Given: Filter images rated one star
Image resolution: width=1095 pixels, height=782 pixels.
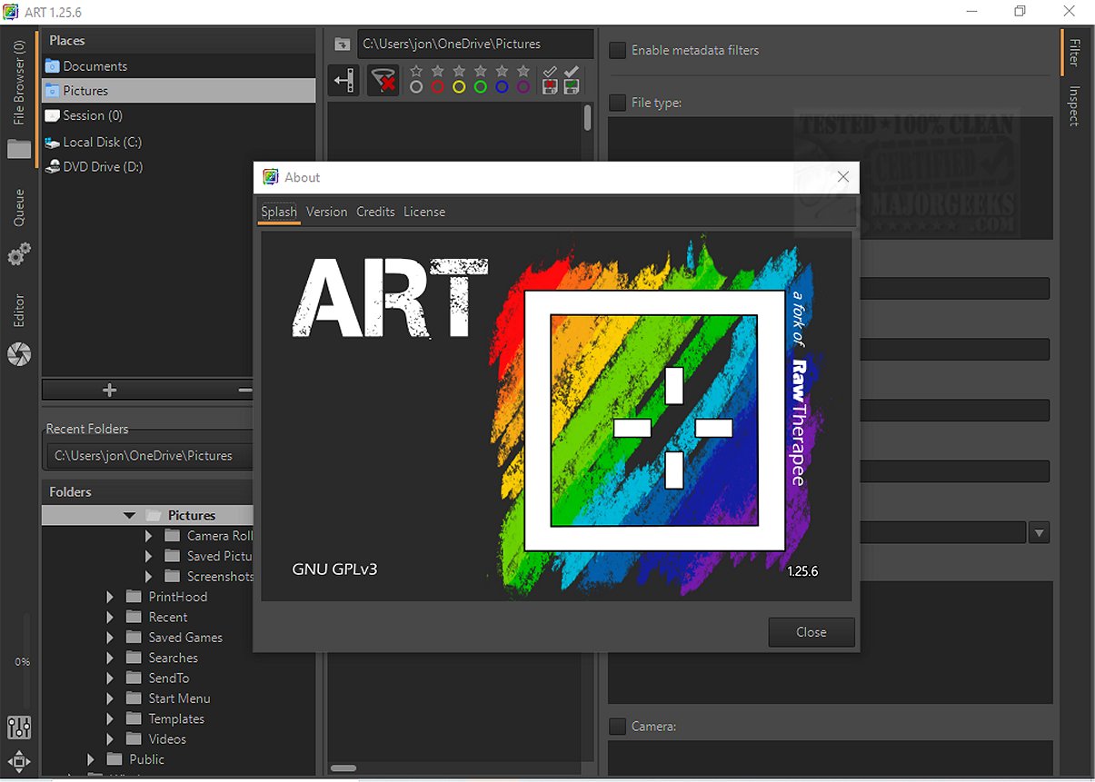Looking at the screenshot, I should [438, 71].
